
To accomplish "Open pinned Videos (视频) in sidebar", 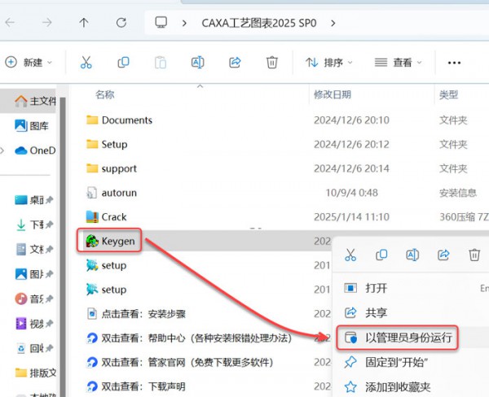I will click(33, 324).
